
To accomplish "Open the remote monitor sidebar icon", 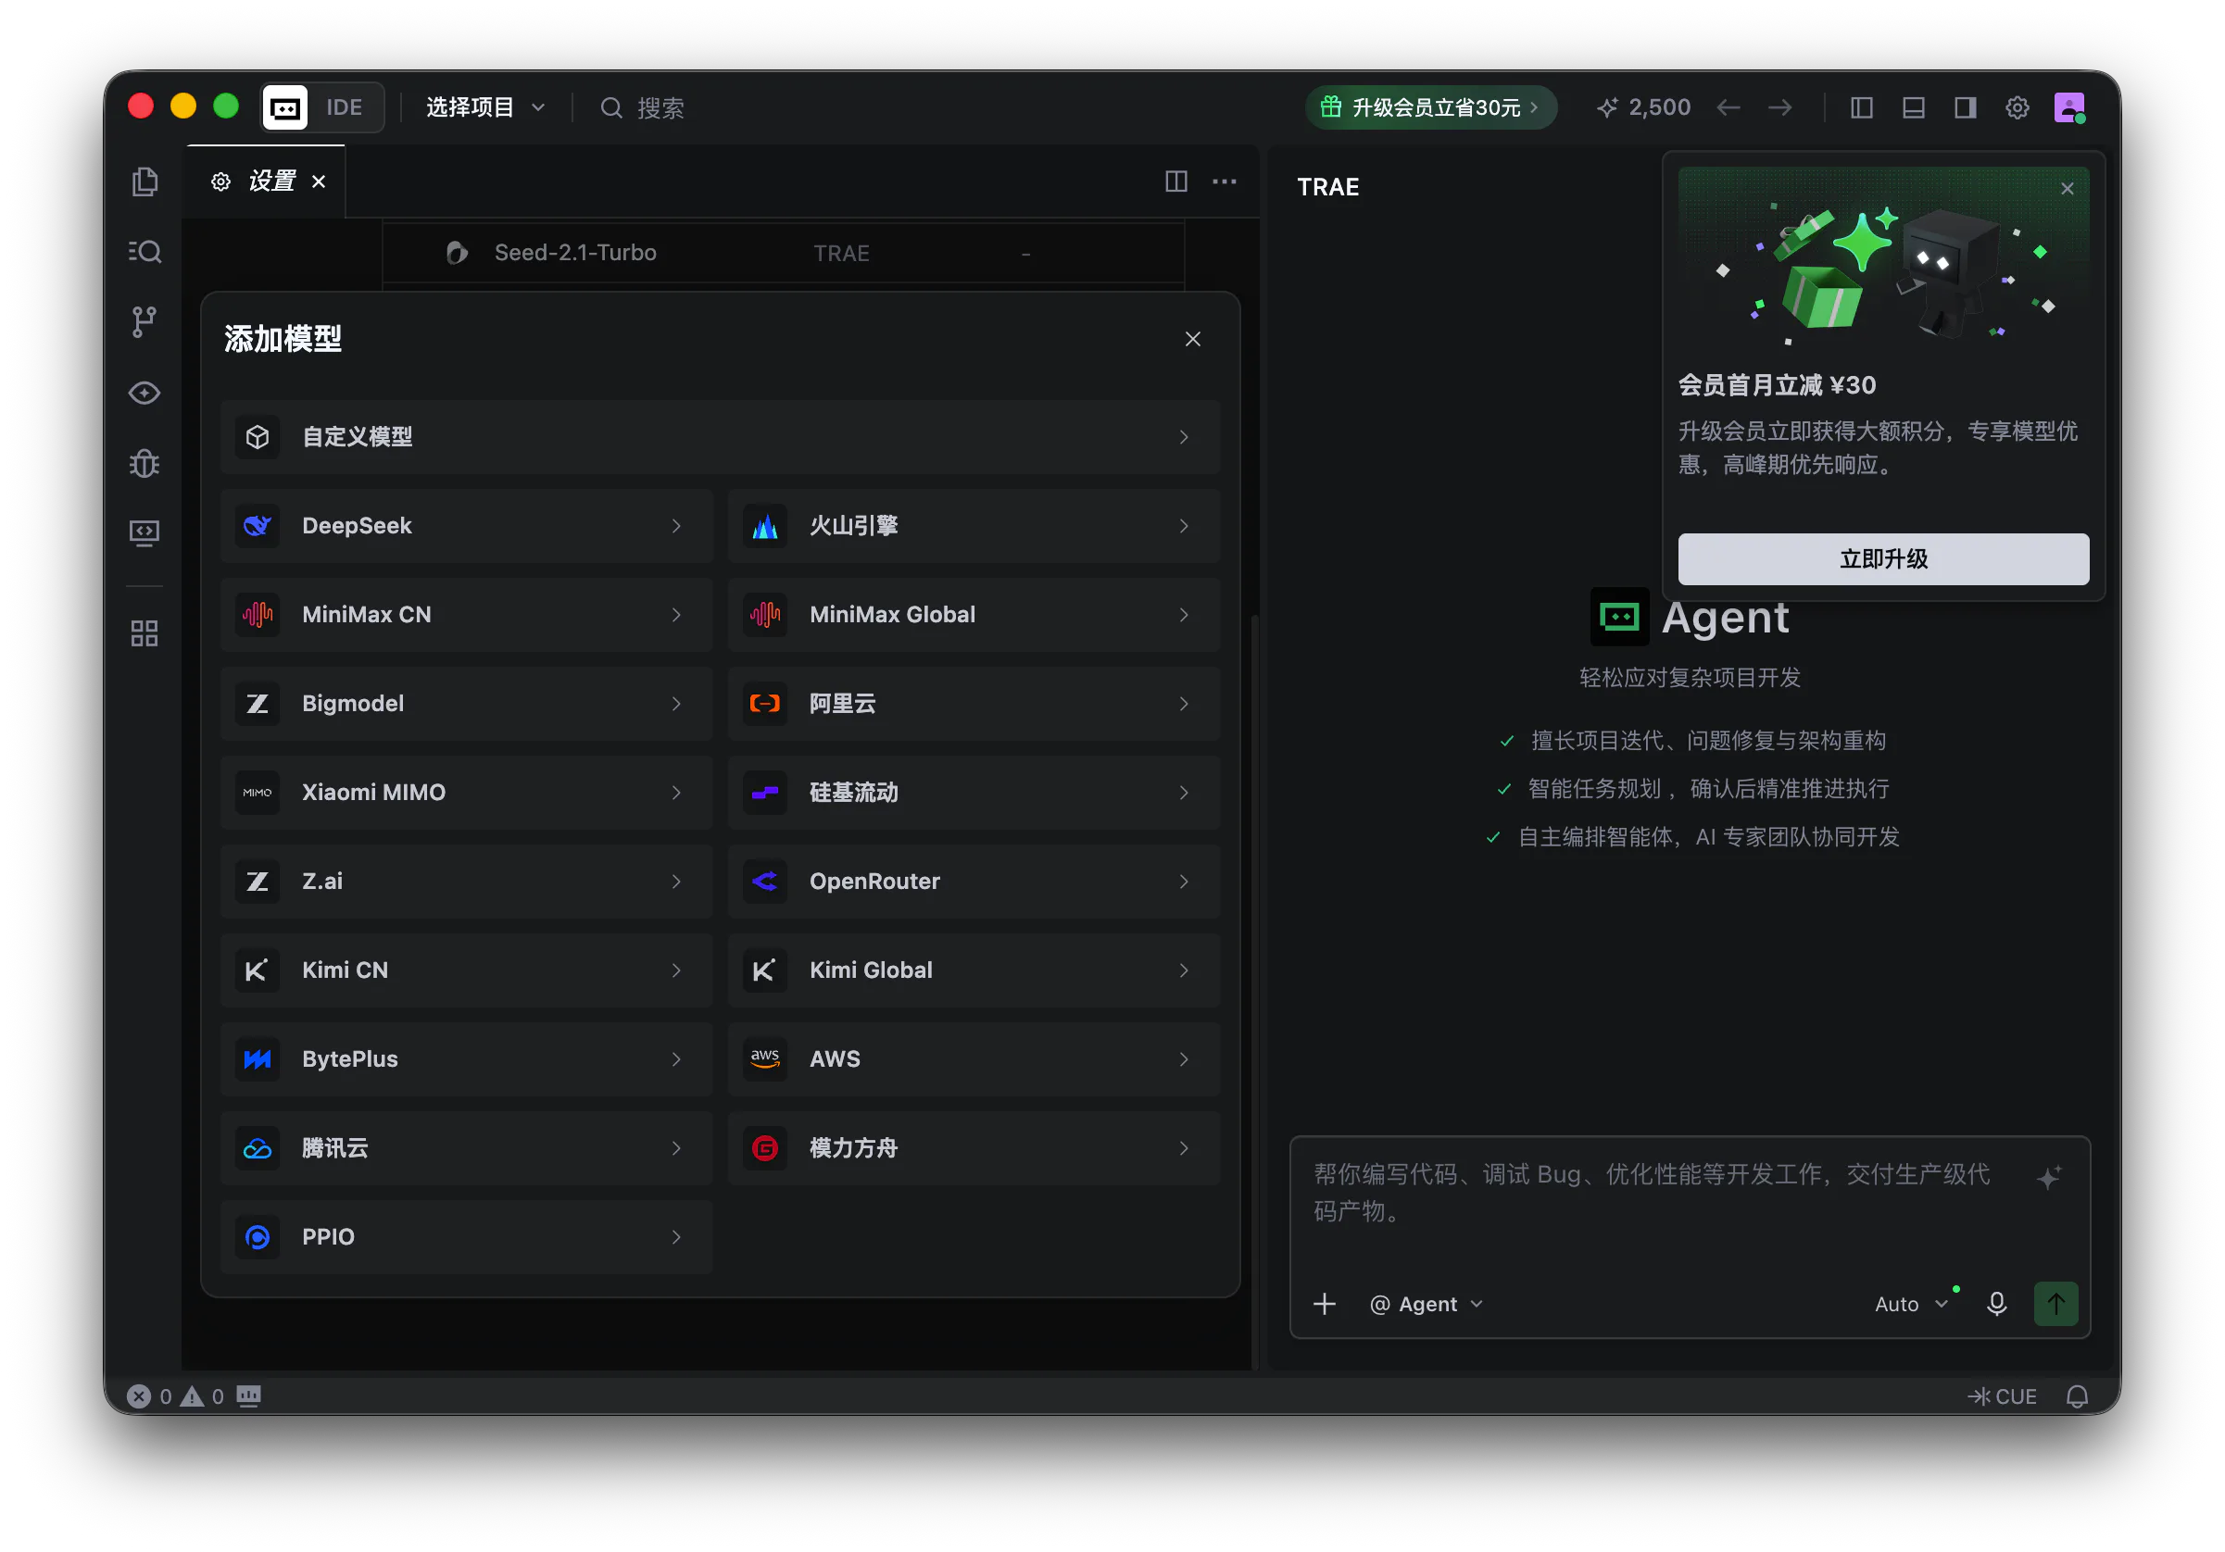I will tap(145, 533).
